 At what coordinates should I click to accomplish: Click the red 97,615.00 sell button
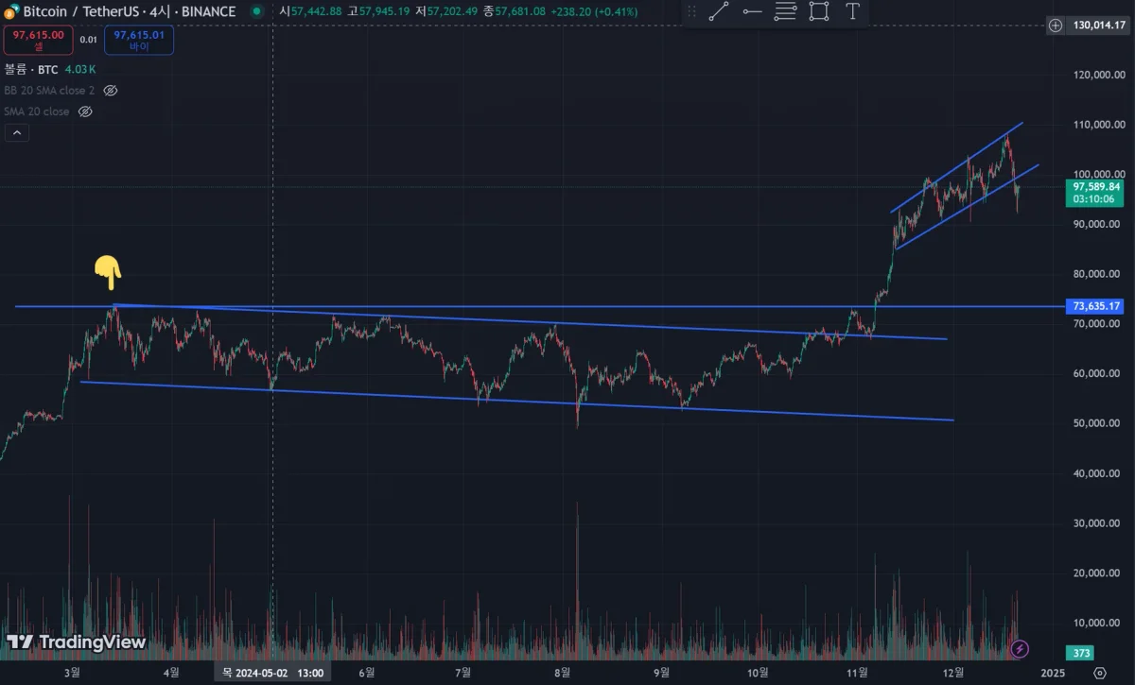coord(38,39)
